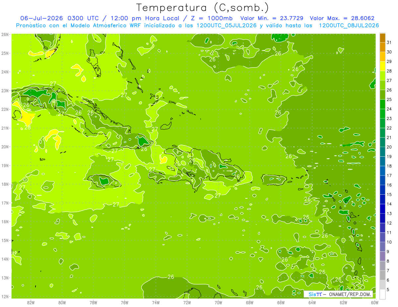Click the '62W' longitude axis label

click(343, 302)
